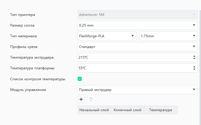Open the 1.75mm filament diameter dropdown
201x125 pixels.
pos(169,36)
